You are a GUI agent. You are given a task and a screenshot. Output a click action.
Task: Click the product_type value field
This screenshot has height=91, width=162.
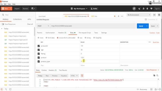coord(99,61)
